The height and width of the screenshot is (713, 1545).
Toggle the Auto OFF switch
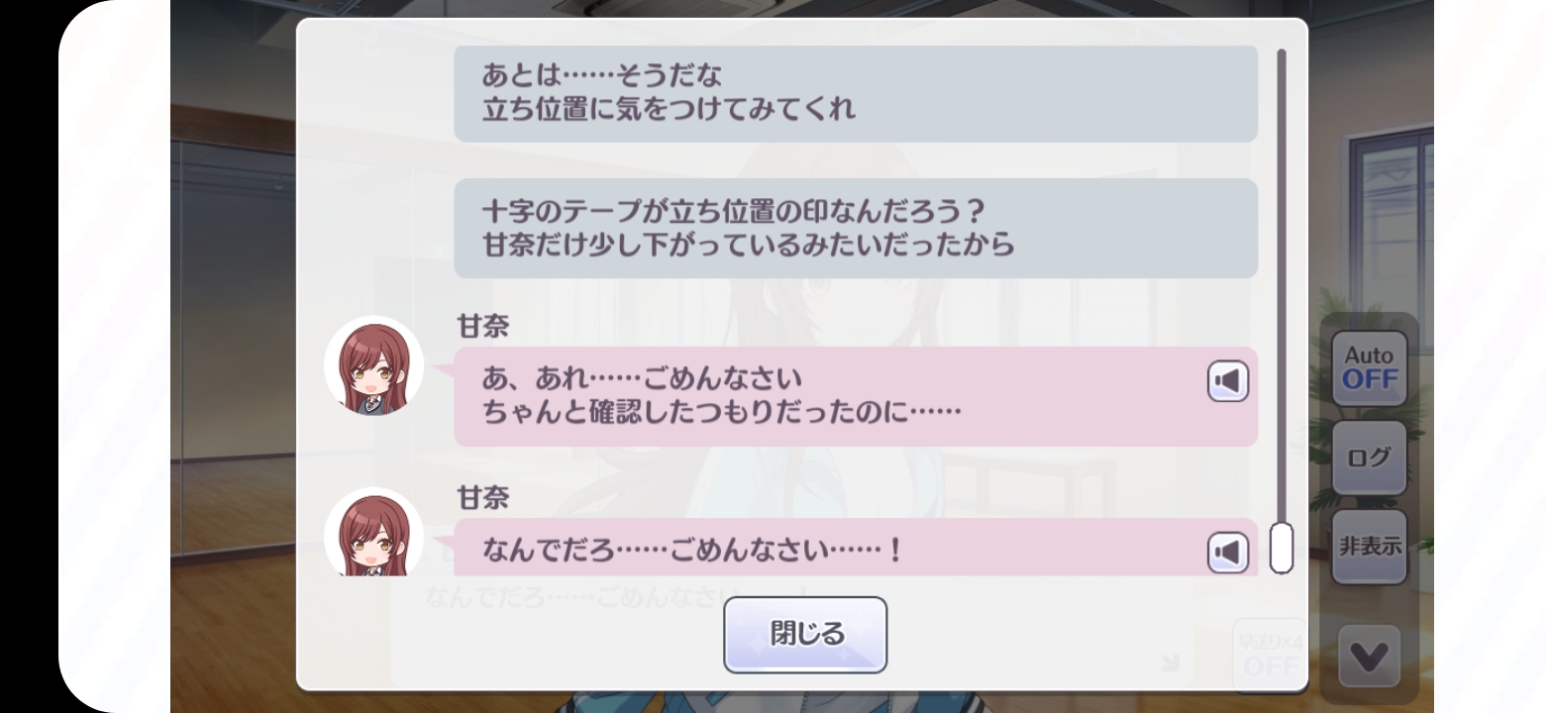(1370, 368)
